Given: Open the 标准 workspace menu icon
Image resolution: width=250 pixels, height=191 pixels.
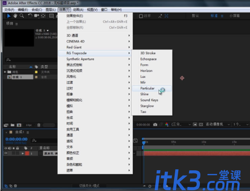Looking at the screenshot, I should (x=222, y=16).
